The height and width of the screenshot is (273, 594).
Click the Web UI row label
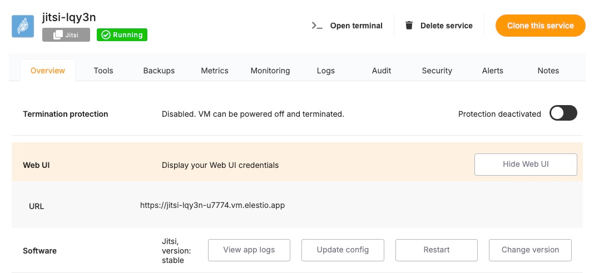pos(36,166)
